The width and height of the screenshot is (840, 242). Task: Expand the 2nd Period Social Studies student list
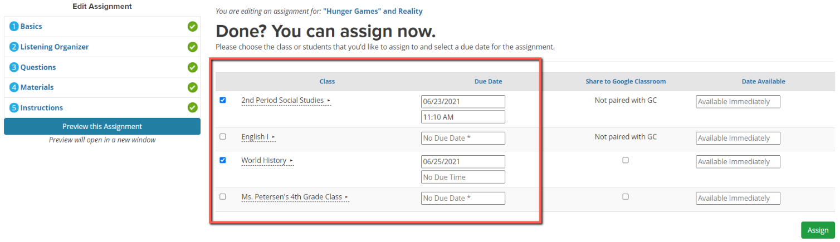pos(329,101)
